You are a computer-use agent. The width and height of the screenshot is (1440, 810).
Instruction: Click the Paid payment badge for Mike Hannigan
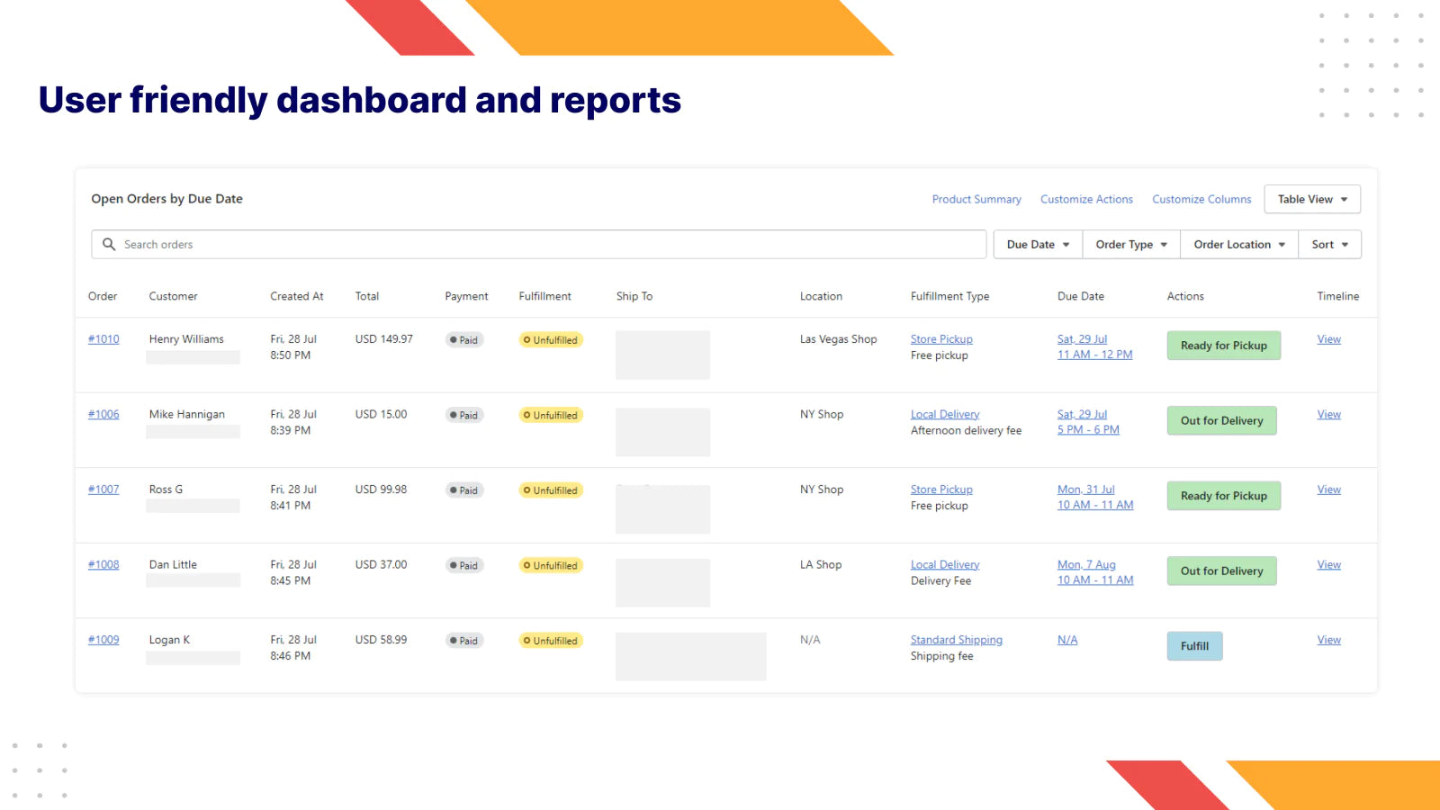pos(463,415)
